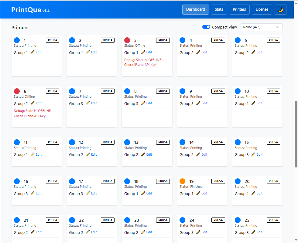298x243 pixels.
Task: Click blue status dot on printer 13
Action: (x=127, y=142)
